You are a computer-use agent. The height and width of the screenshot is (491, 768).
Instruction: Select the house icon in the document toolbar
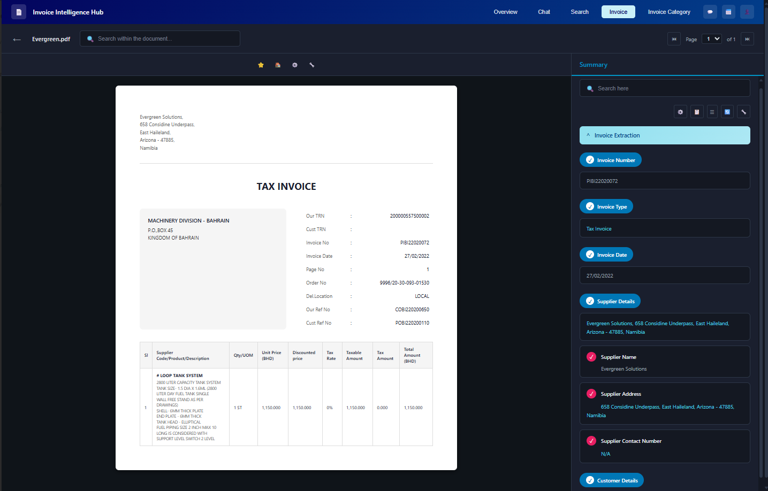click(278, 65)
